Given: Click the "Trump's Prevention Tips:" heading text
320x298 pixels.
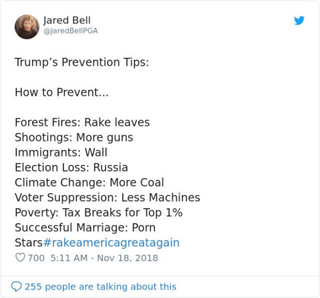Looking at the screenshot, I should pyautogui.click(x=82, y=63).
